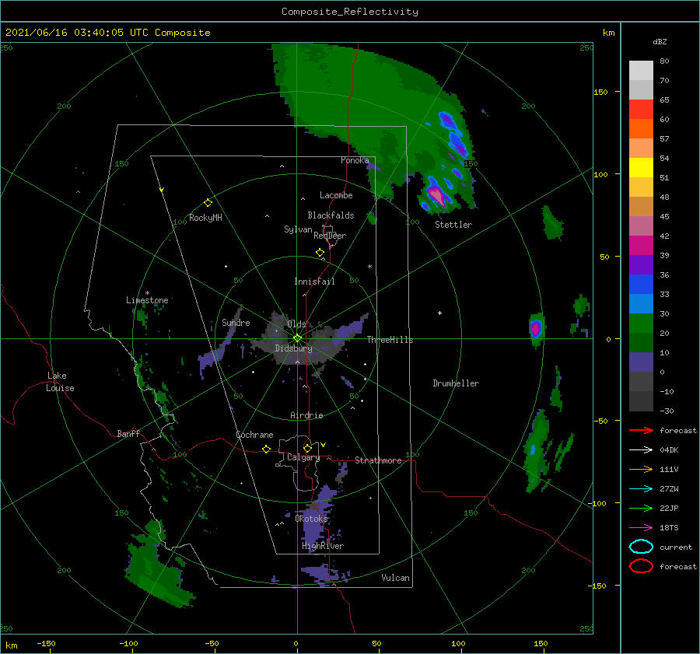Click the Blackfalds label
The width and height of the screenshot is (700, 654).
pyautogui.click(x=331, y=215)
